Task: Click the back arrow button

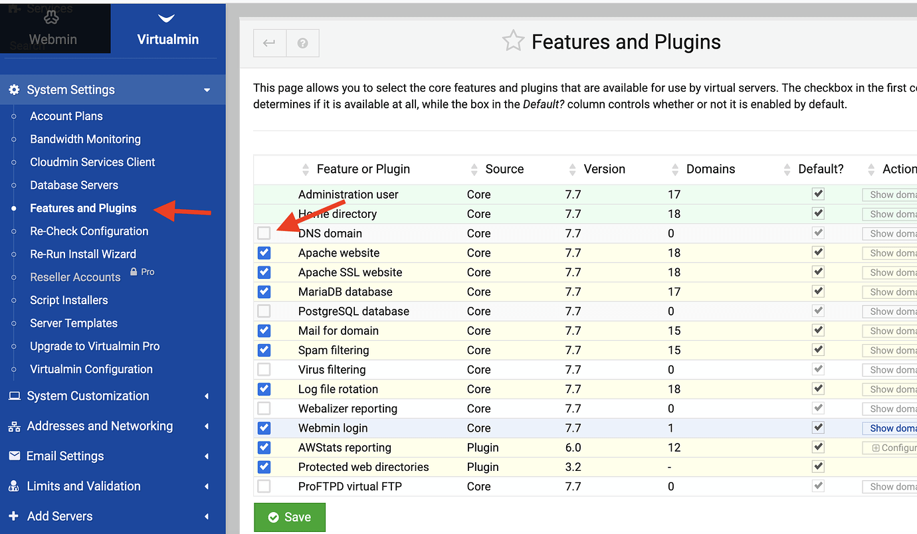Action: click(269, 43)
